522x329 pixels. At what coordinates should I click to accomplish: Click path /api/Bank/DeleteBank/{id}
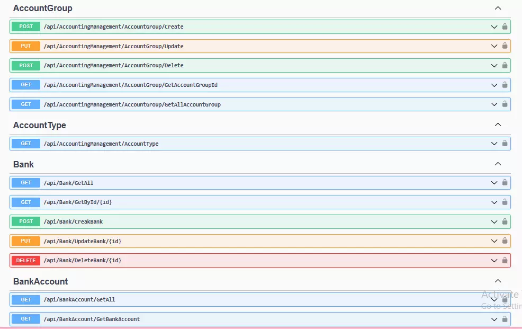pos(83,261)
